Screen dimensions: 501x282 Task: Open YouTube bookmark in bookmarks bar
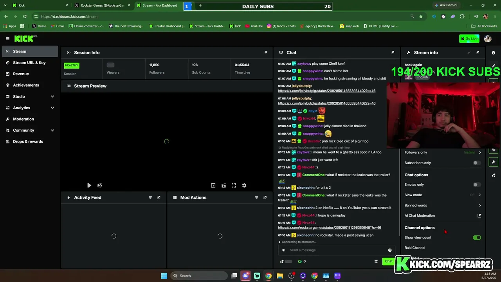(254, 26)
